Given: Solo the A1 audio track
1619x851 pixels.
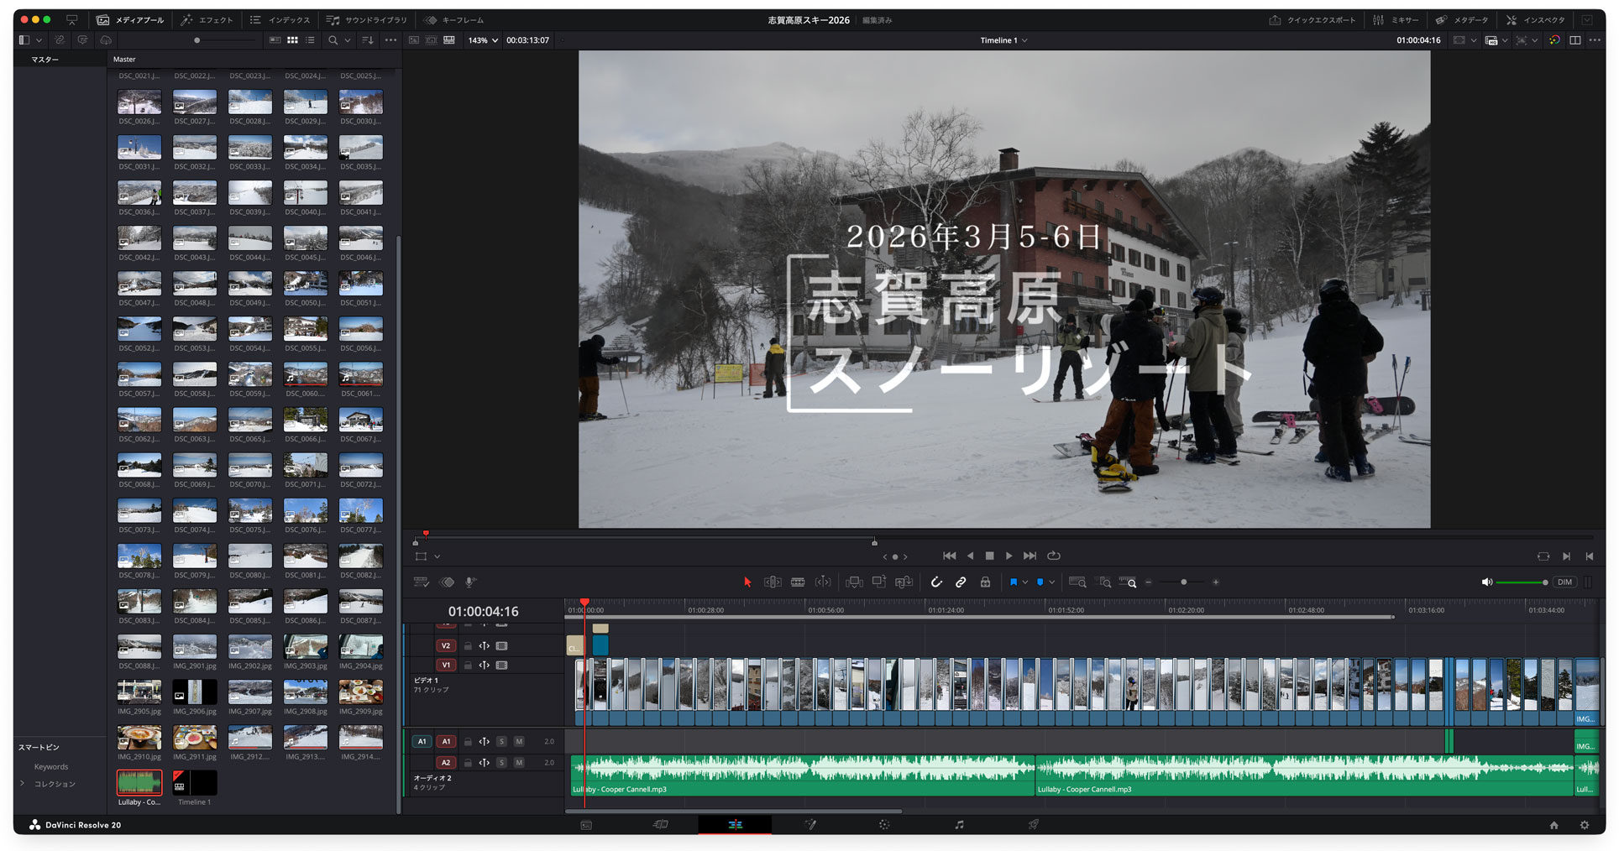Looking at the screenshot, I should pos(501,742).
